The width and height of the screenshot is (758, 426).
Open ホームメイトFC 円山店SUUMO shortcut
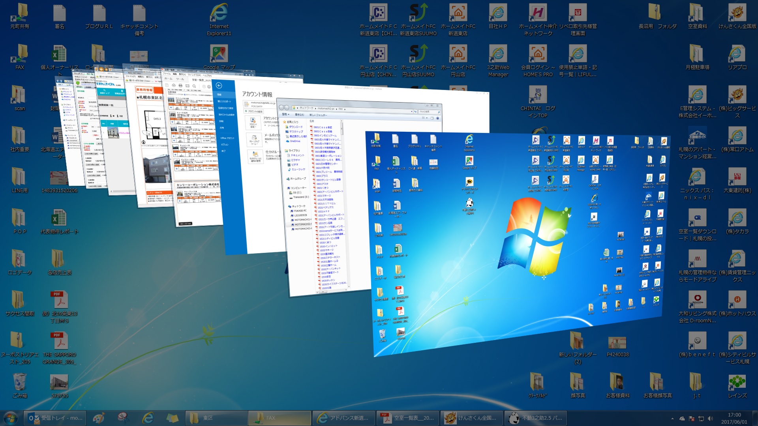418,61
